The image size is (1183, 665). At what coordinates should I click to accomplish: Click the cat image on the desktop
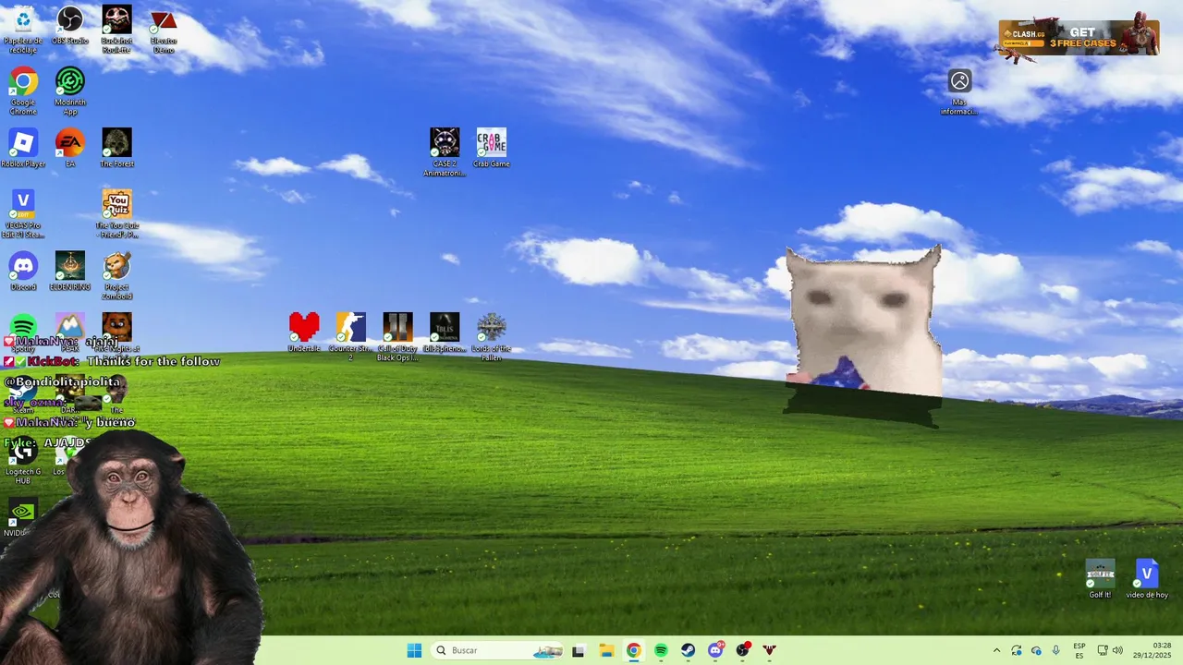click(864, 323)
